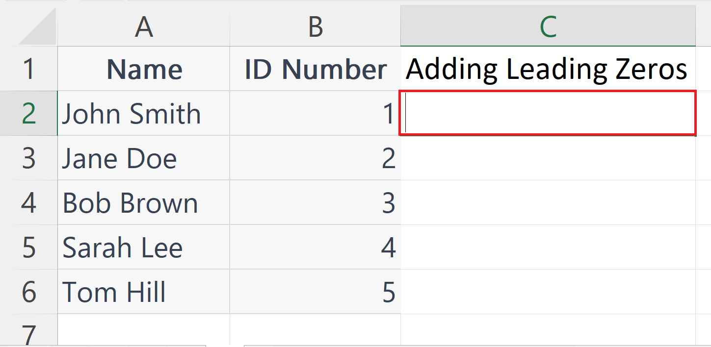Select row 5 header
711x347 pixels.
[x=29, y=247]
